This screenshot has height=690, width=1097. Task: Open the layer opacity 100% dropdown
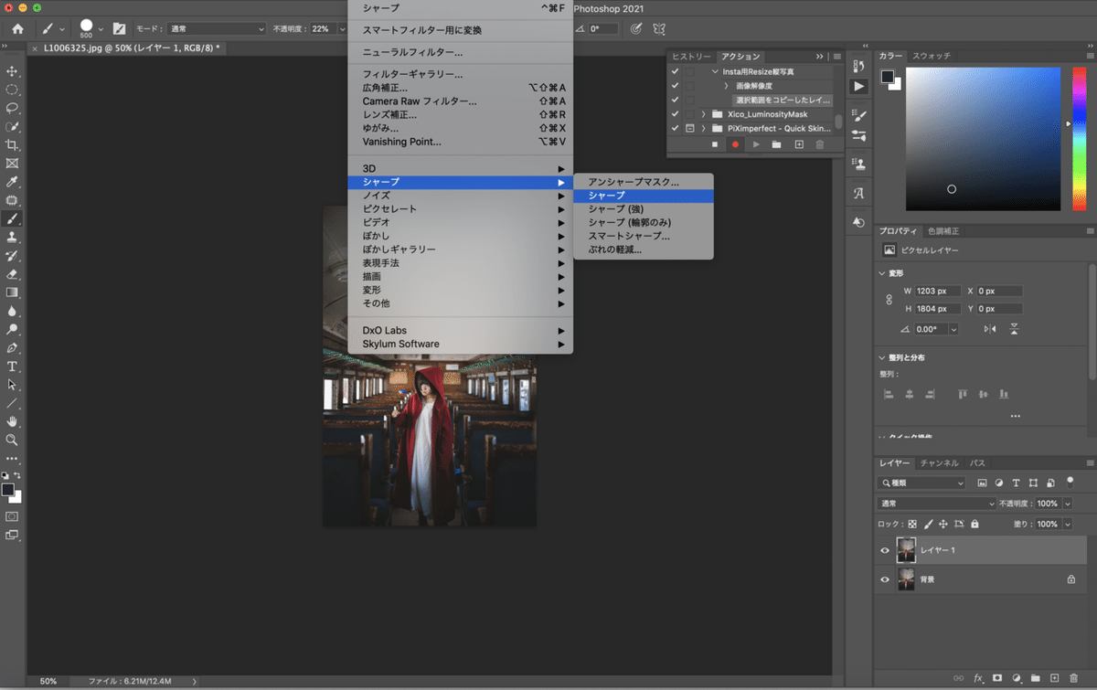point(1067,504)
